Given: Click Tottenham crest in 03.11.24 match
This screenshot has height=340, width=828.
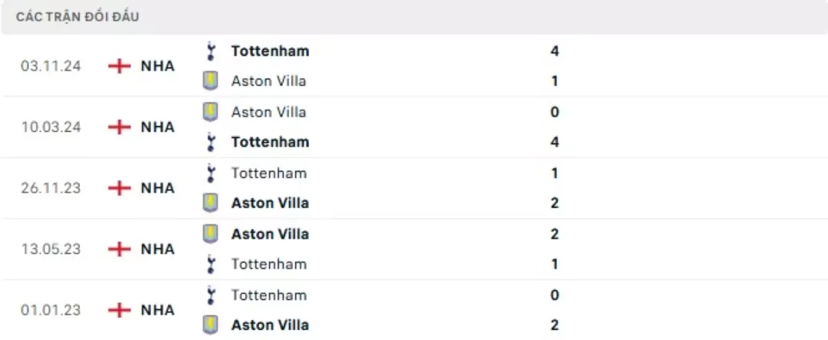Looking at the screenshot, I should pyautogui.click(x=210, y=51).
